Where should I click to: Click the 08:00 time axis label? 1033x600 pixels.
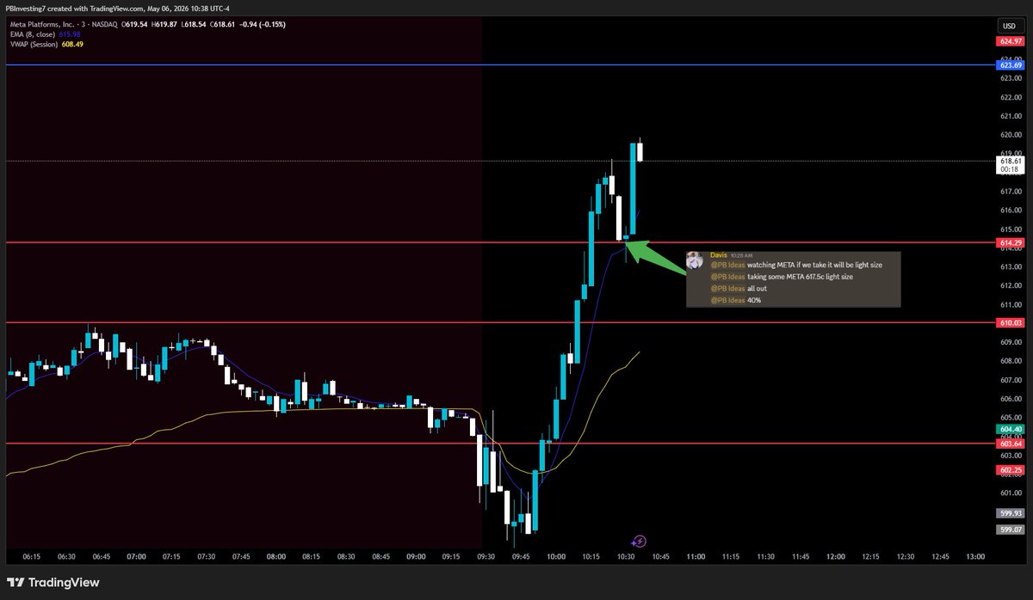(x=276, y=557)
